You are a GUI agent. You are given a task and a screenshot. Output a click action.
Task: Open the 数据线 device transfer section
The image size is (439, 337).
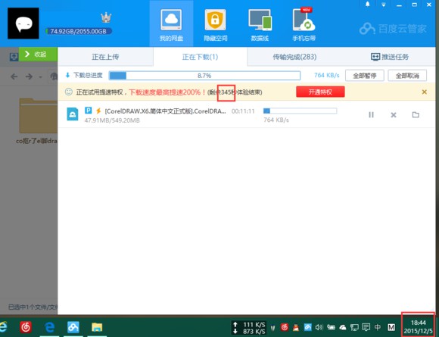[x=260, y=25]
